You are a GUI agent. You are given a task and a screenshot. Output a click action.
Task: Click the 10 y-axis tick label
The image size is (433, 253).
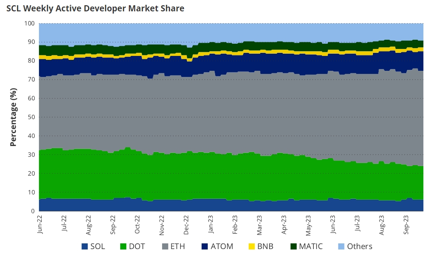[x=31, y=192]
